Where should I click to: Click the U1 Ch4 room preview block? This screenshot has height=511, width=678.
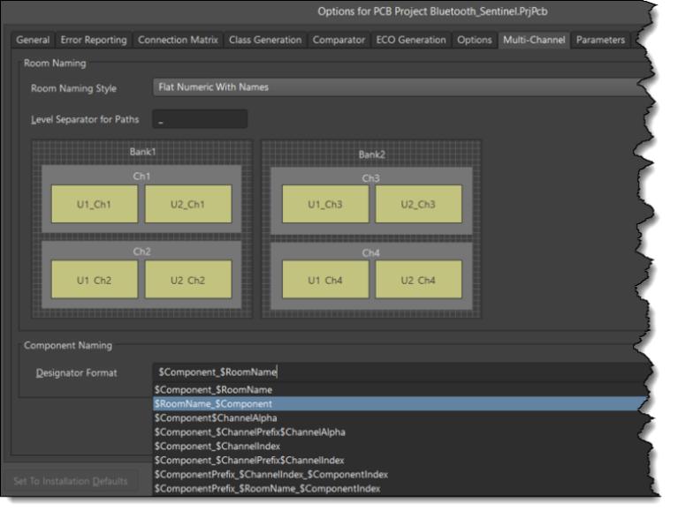pos(325,280)
